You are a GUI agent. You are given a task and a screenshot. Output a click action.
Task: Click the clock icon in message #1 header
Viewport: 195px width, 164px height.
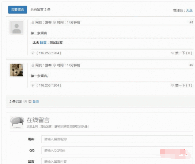click(54, 23)
